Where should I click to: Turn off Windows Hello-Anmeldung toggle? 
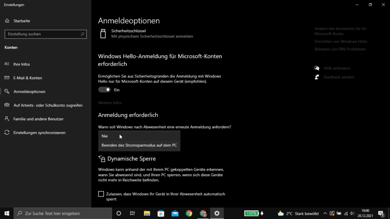104,90
